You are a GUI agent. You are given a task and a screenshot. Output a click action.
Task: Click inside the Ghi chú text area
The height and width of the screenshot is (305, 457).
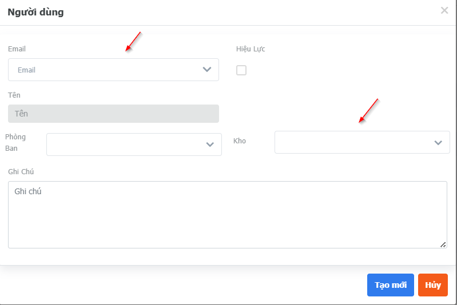pos(227,215)
